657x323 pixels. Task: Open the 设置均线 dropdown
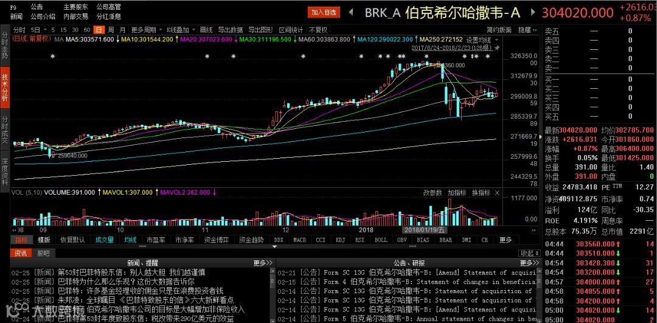click(483, 40)
